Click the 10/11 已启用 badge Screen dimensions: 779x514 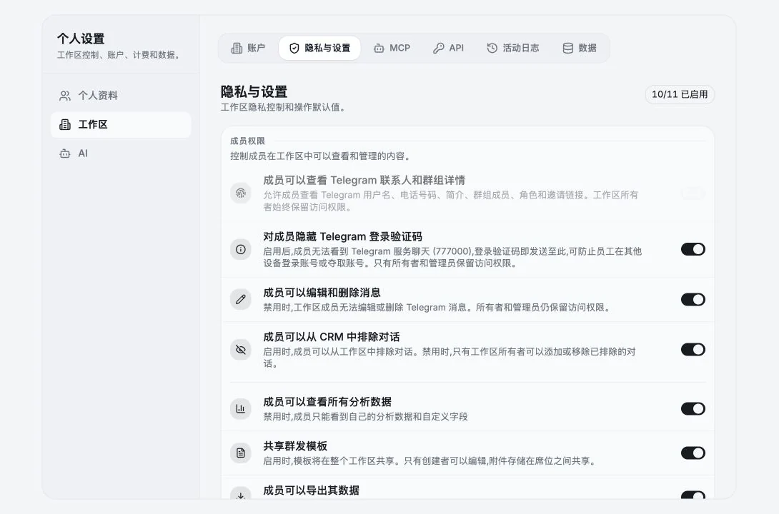(x=680, y=94)
